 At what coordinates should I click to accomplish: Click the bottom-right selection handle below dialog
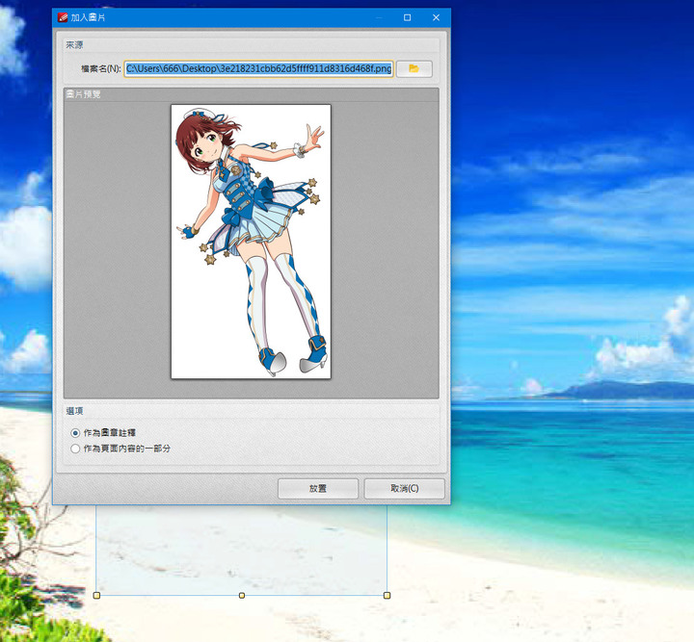coord(387,596)
